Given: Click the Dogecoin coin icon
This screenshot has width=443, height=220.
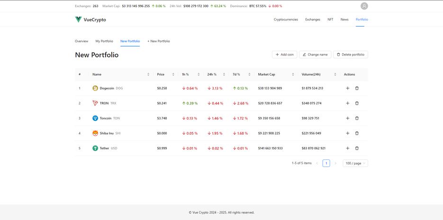Looking at the screenshot, I should (95, 88).
